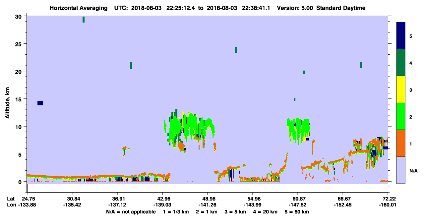
Task: Click the "2 = 1 km" footnote
Action: (207, 212)
